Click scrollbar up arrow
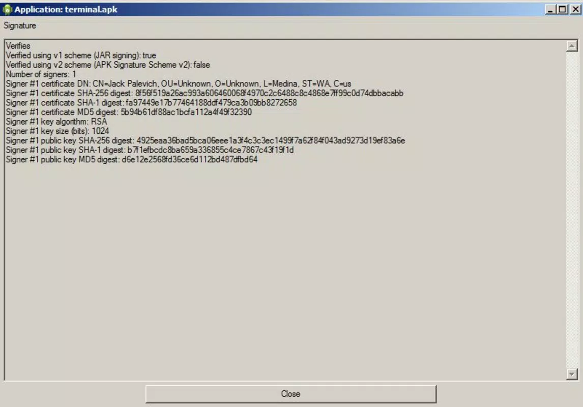The image size is (583, 407). [572, 46]
